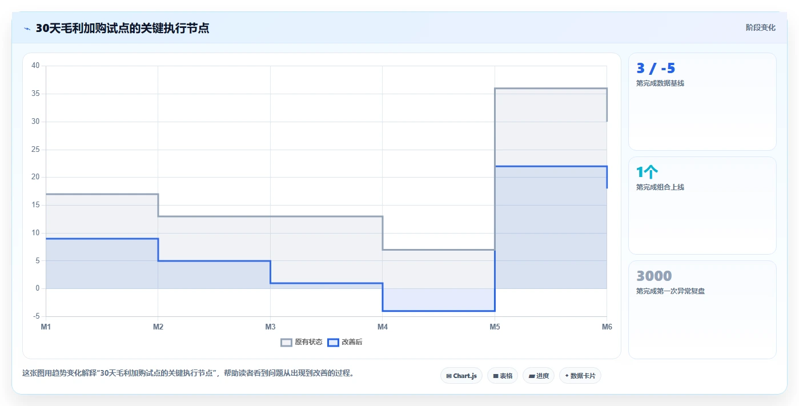The height and width of the screenshot is (406, 799).
Task: Click the Chart.js tag pill
Action: click(x=461, y=376)
